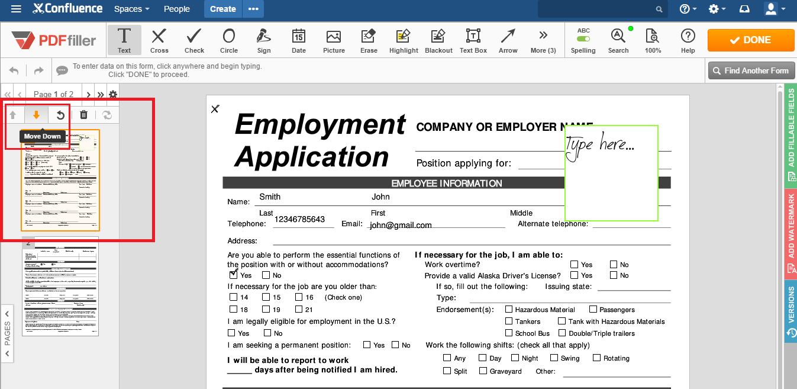Delete the selected page with trash icon
Screen dimensions: 797x389
83,115
